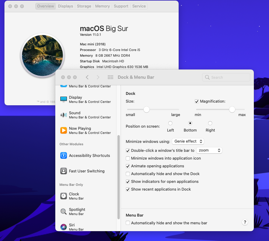The height and width of the screenshot is (241, 269).
Task: Click '3 GHz 6-Core Intel Core i5' text
Action: click(119, 50)
